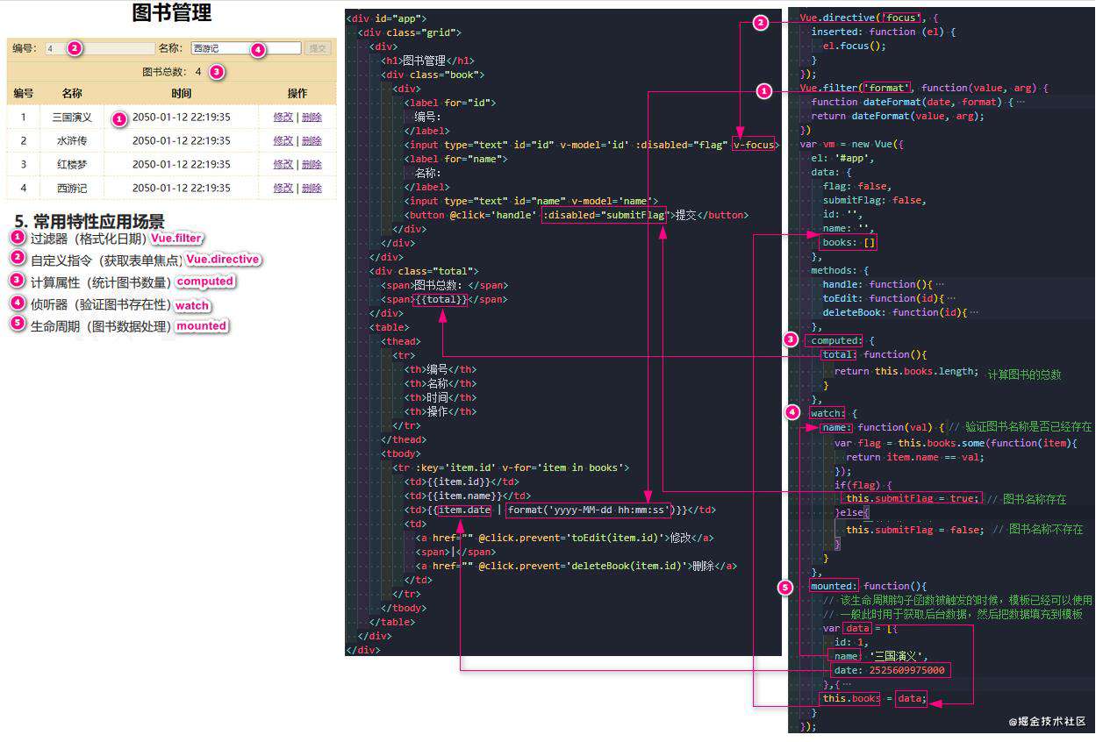Click 修改 link in the 三国演义 row
Viewport: 1103px width, 742px height.
(x=283, y=117)
